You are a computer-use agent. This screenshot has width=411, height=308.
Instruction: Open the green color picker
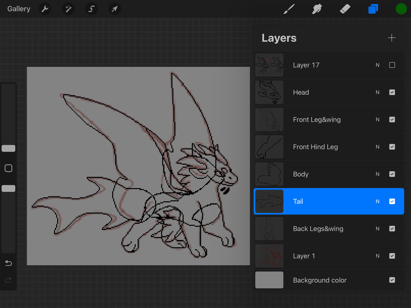(401, 9)
